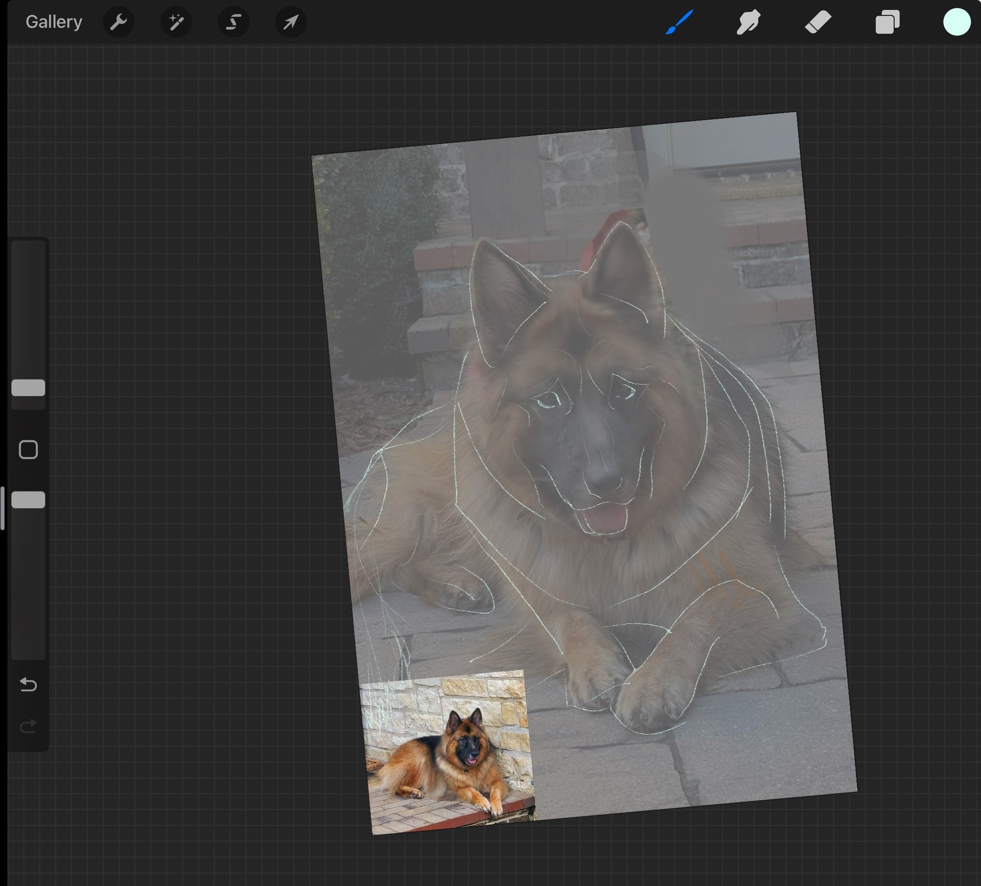981x886 pixels.
Task: Activate the Selection tool
Action: pos(233,22)
